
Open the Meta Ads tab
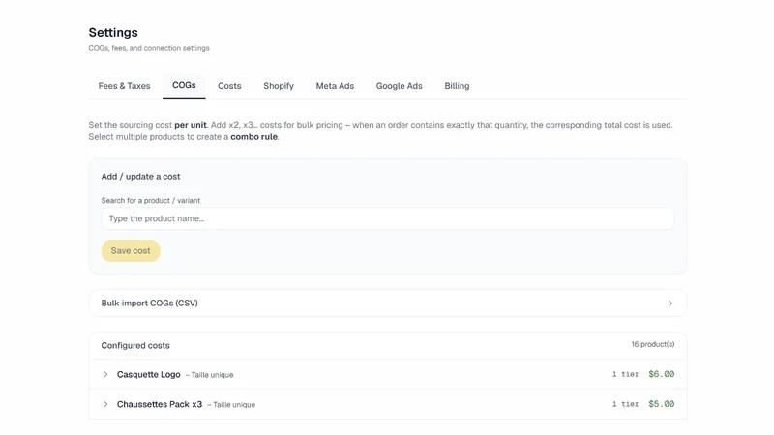click(x=335, y=86)
